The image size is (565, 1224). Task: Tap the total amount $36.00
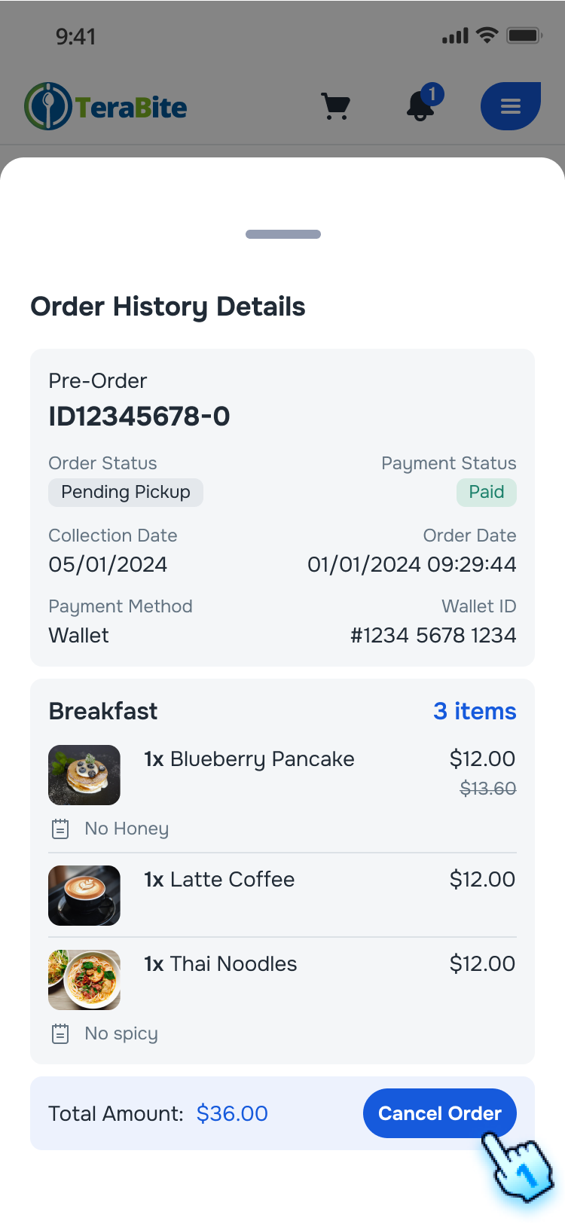[x=232, y=1113]
